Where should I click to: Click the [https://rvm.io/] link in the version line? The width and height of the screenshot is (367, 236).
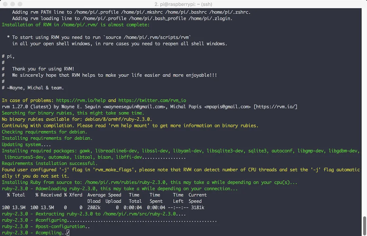click(276, 107)
